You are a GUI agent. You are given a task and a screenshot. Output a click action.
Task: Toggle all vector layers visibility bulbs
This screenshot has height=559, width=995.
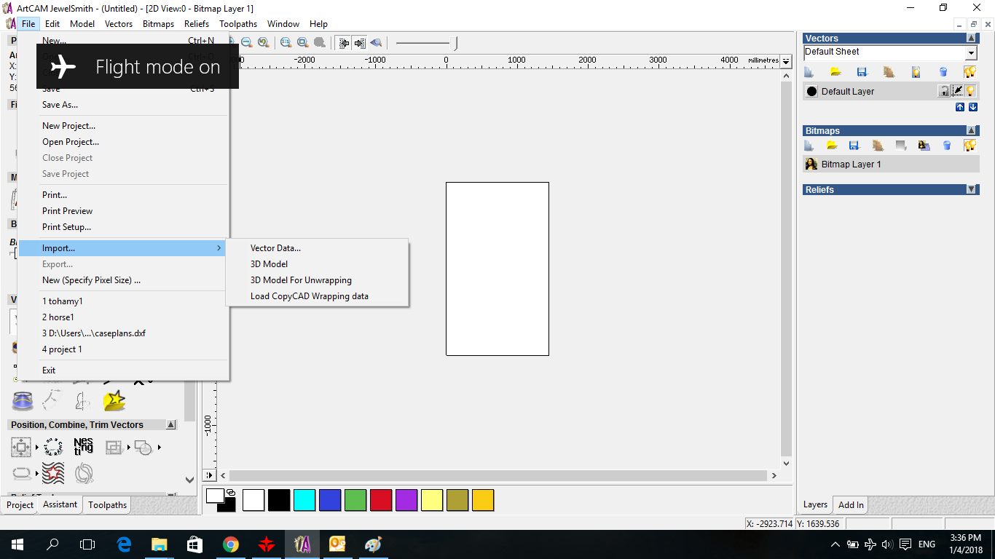click(970, 71)
